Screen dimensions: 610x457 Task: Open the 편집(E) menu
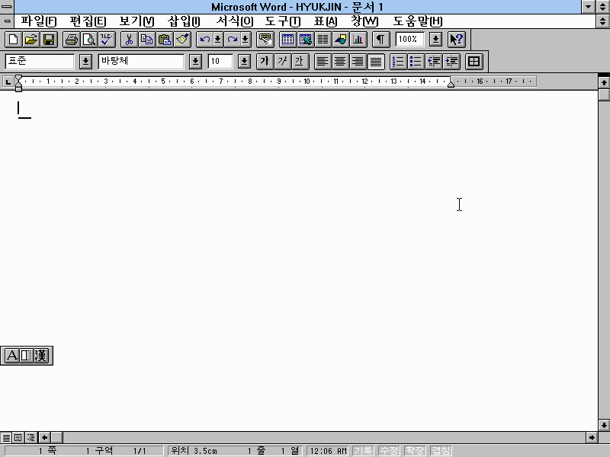tap(88, 21)
